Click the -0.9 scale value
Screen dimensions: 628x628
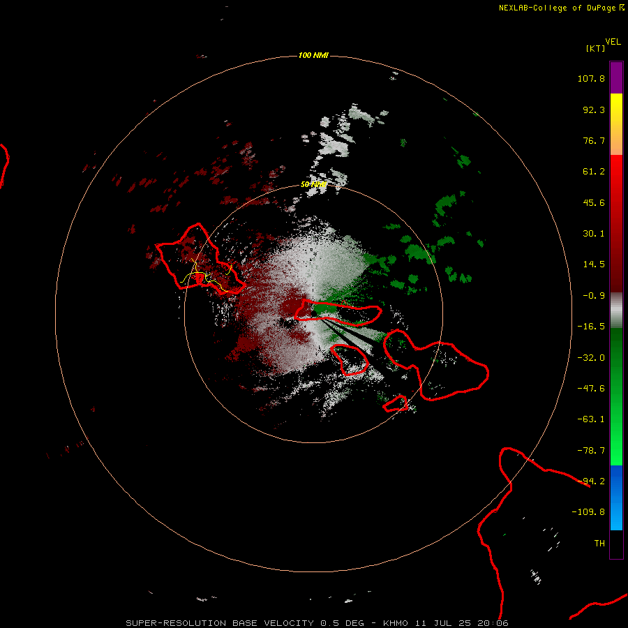[x=594, y=296]
